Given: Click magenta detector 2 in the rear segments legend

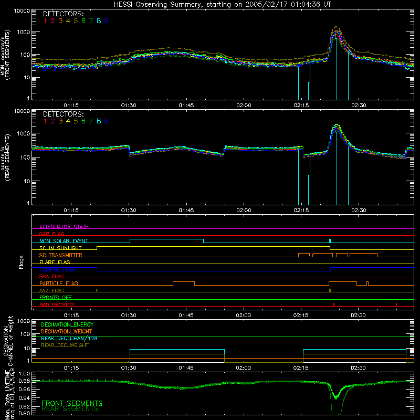Looking at the screenshot, I should pos(53,121).
